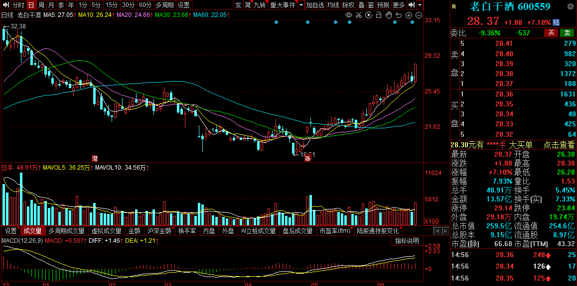
Task: Switch to 1分 minute chart
Action: [x=83, y=5]
